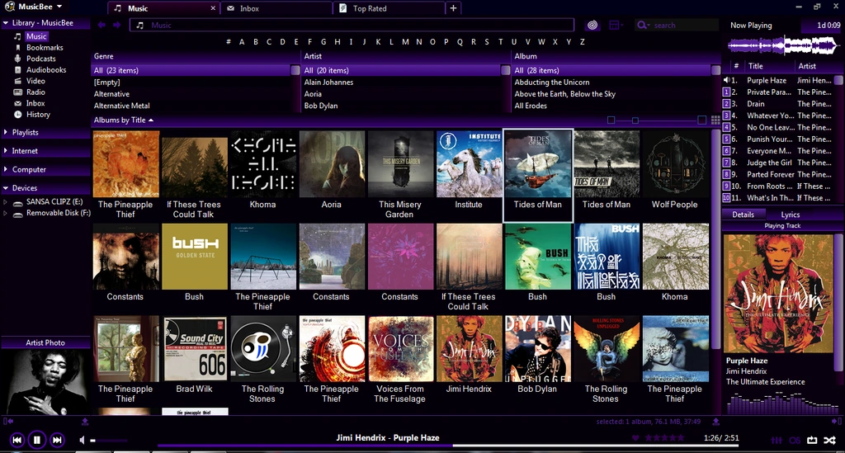Toggle repeat mode icon
Image resolution: width=845 pixels, height=453 pixels.
click(812, 440)
